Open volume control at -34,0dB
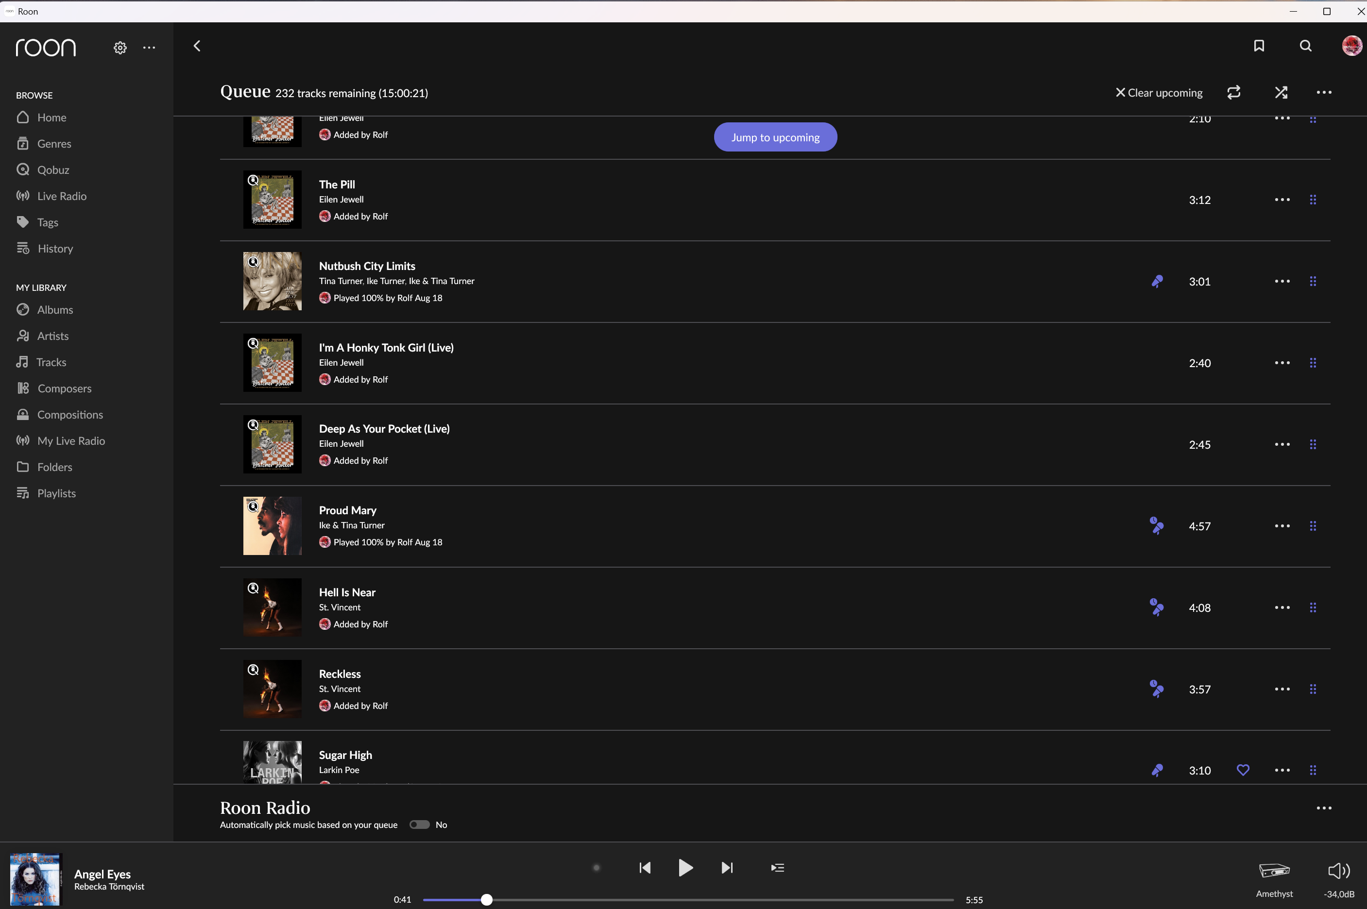The image size is (1367, 909). coord(1339,878)
